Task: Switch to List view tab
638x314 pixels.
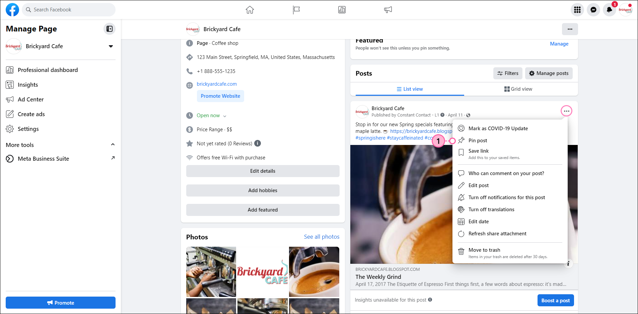Action: [x=410, y=89]
